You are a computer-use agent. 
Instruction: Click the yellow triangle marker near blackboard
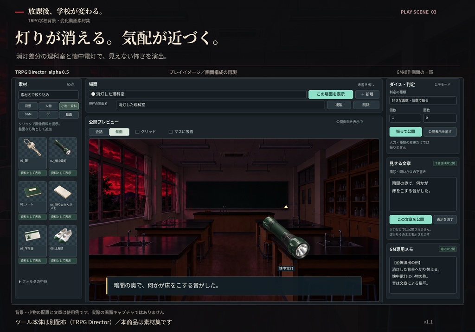click(286, 207)
